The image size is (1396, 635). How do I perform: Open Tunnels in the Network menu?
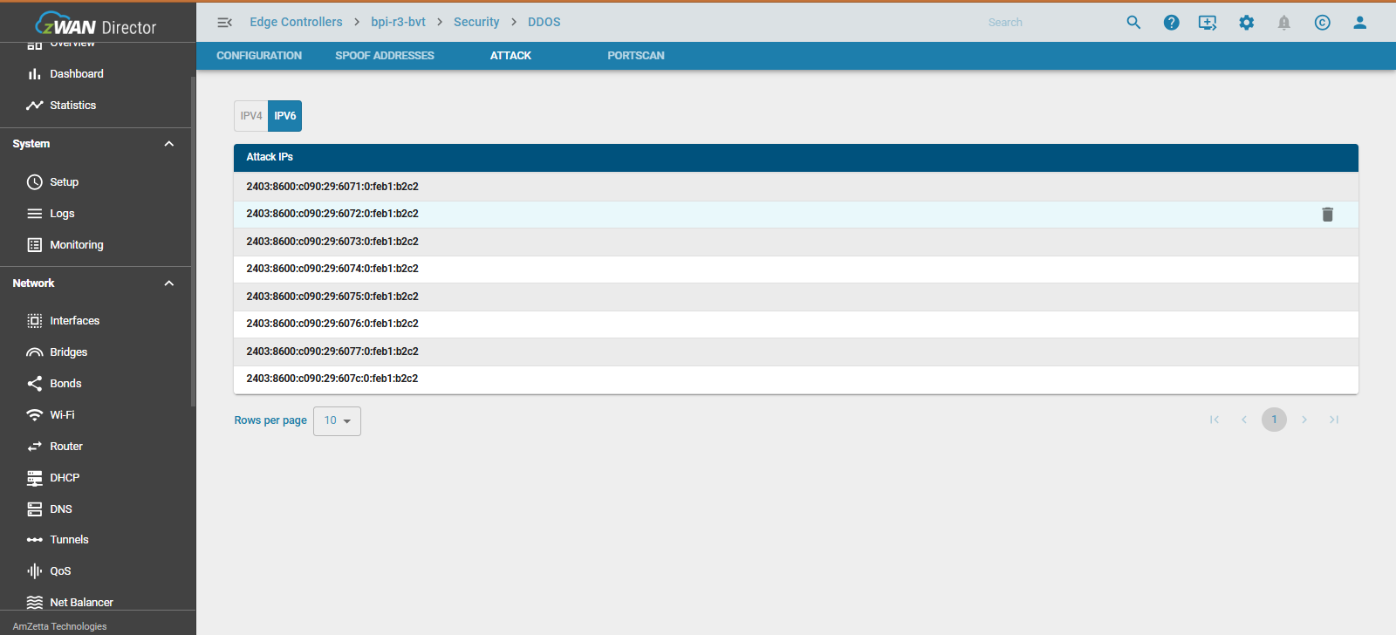pyautogui.click(x=69, y=540)
